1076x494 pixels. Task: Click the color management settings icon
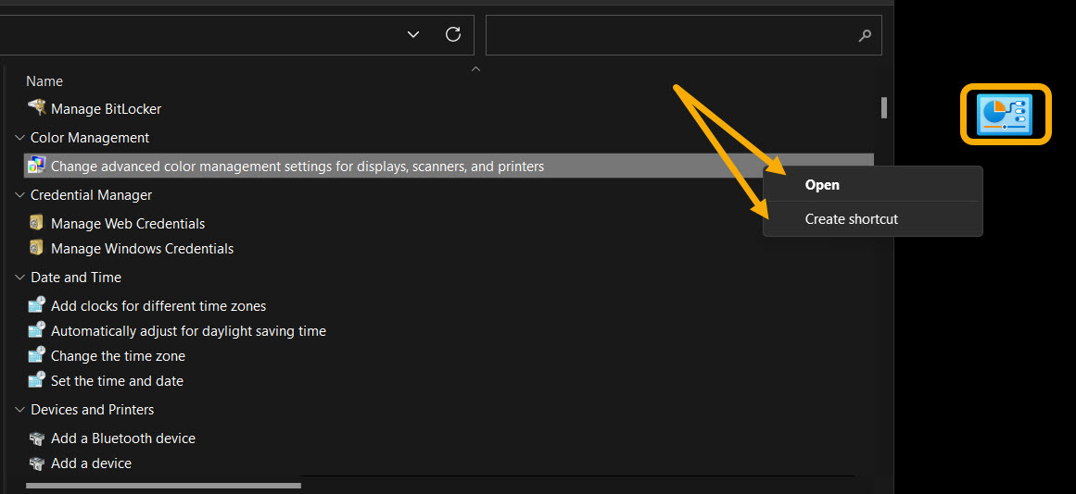[36, 166]
